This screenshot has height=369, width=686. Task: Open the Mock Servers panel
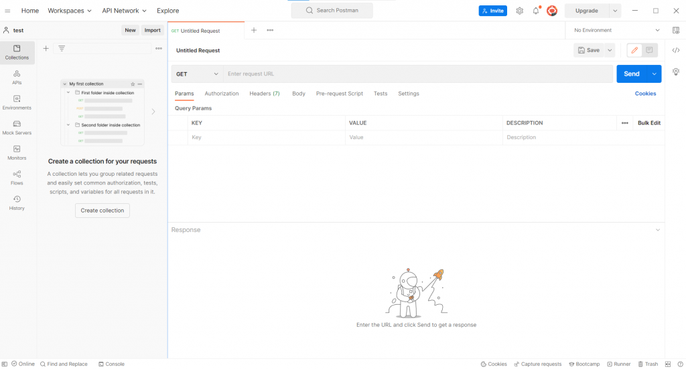click(17, 128)
